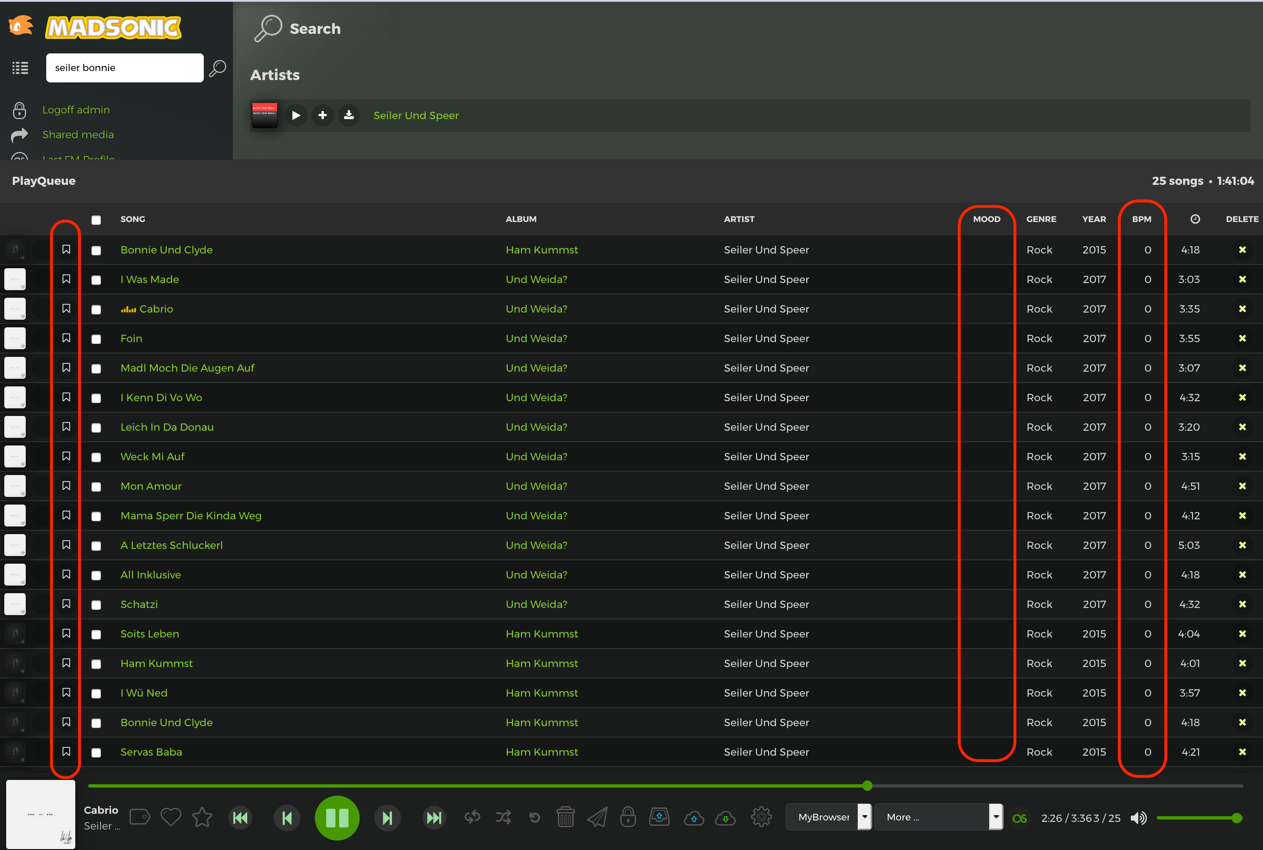
Task: Star the currently playing song
Action: (x=201, y=817)
